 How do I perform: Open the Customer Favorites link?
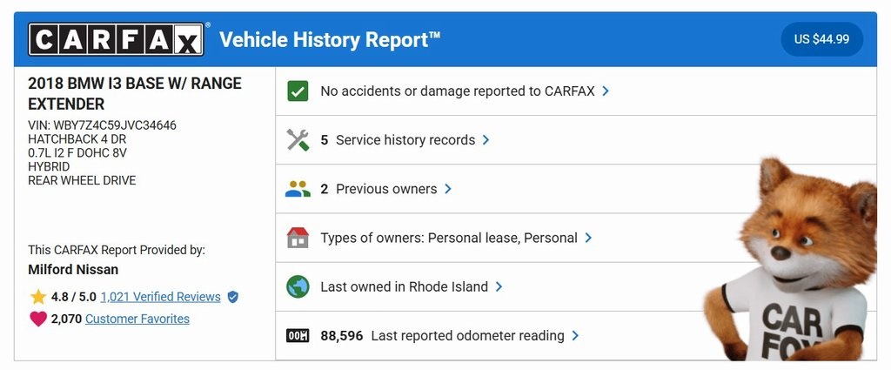pyautogui.click(x=137, y=319)
